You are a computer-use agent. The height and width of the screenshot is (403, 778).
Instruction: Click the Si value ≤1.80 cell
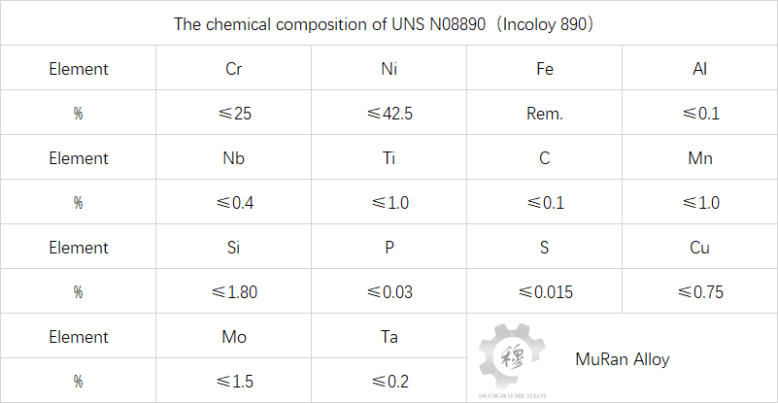234,291
